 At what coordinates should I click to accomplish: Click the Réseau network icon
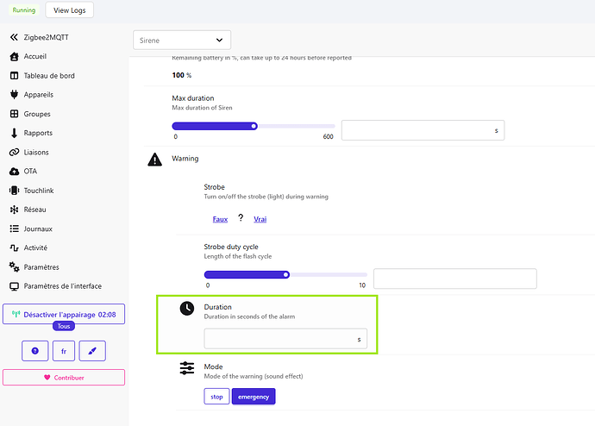[14, 210]
